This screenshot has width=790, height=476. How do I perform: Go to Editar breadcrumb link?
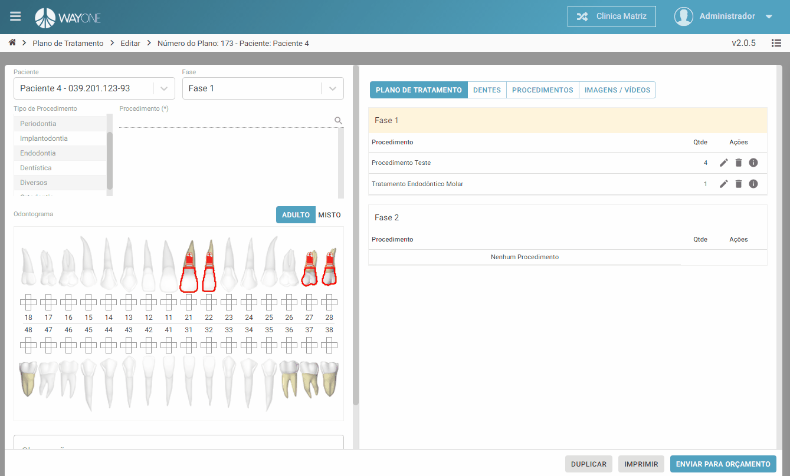tap(130, 43)
